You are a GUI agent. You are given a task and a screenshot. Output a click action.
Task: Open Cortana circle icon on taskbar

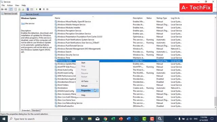pos(66,119)
